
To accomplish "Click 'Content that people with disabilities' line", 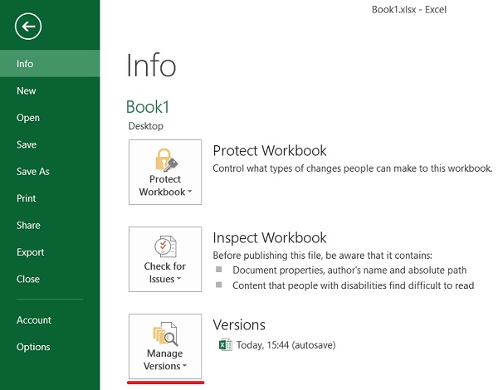I will point(354,285).
